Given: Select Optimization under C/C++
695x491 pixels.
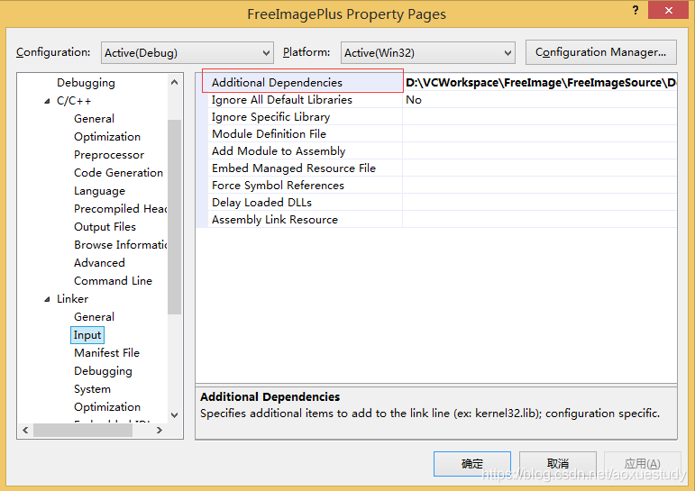Looking at the screenshot, I should click(x=107, y=137).
